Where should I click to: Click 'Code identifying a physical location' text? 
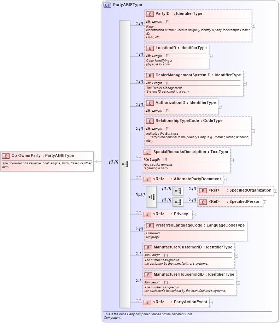pos(159,63)
